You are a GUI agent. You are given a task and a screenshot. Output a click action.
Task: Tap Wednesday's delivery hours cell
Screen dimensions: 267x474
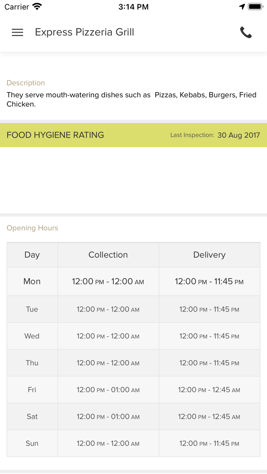[209, 336]
